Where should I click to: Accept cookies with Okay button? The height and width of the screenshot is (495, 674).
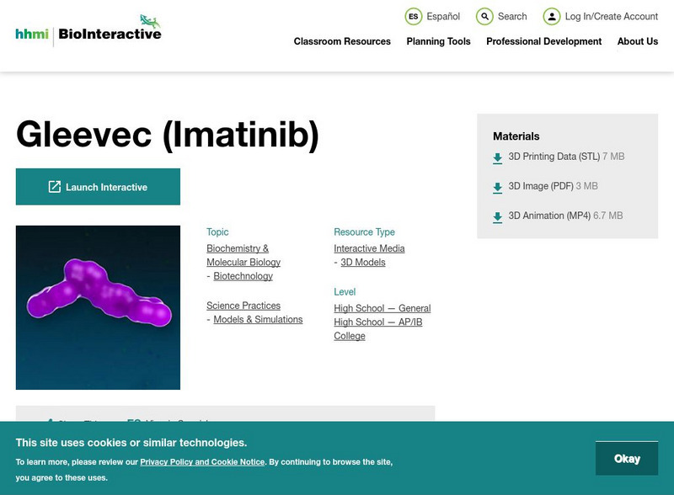tap(627, 459)
